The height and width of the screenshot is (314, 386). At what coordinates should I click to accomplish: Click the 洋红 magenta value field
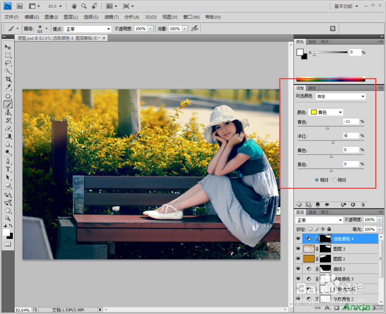point(351,136)
